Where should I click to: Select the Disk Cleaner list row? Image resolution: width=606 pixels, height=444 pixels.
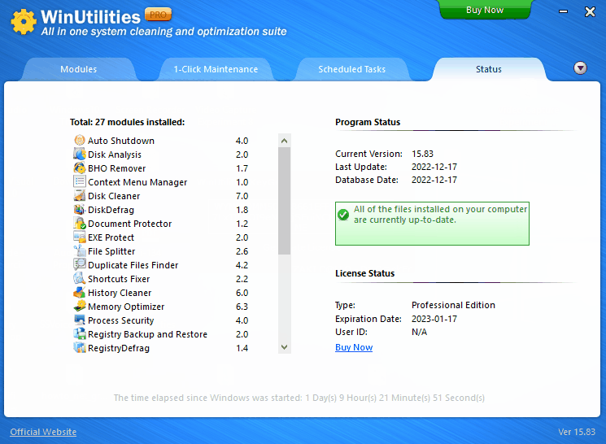click(162, 195)
